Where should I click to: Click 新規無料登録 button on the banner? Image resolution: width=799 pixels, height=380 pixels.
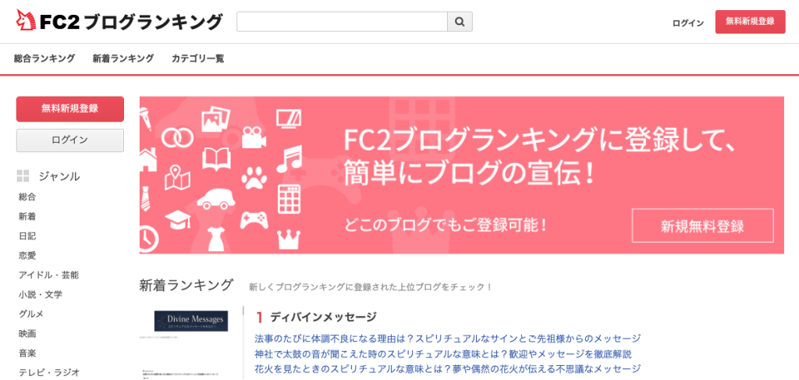[703, 226]
